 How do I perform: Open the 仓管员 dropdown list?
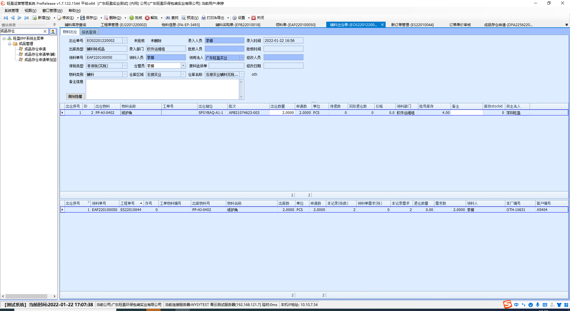(x=183, y=66)
